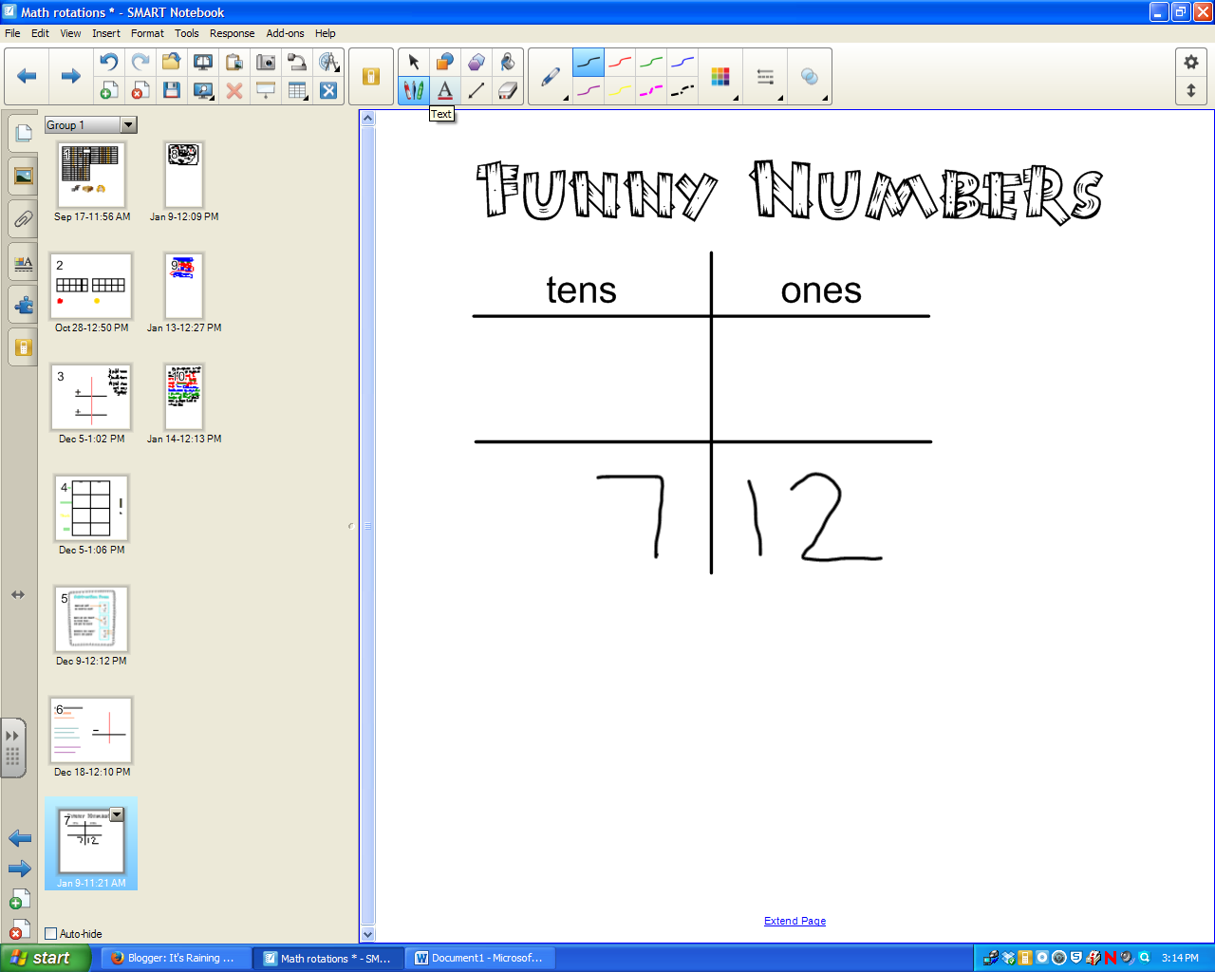Open page 7 thumbnail menu arrow
The height and width of the screenshot is (972, 1215).
pos(117,814)
